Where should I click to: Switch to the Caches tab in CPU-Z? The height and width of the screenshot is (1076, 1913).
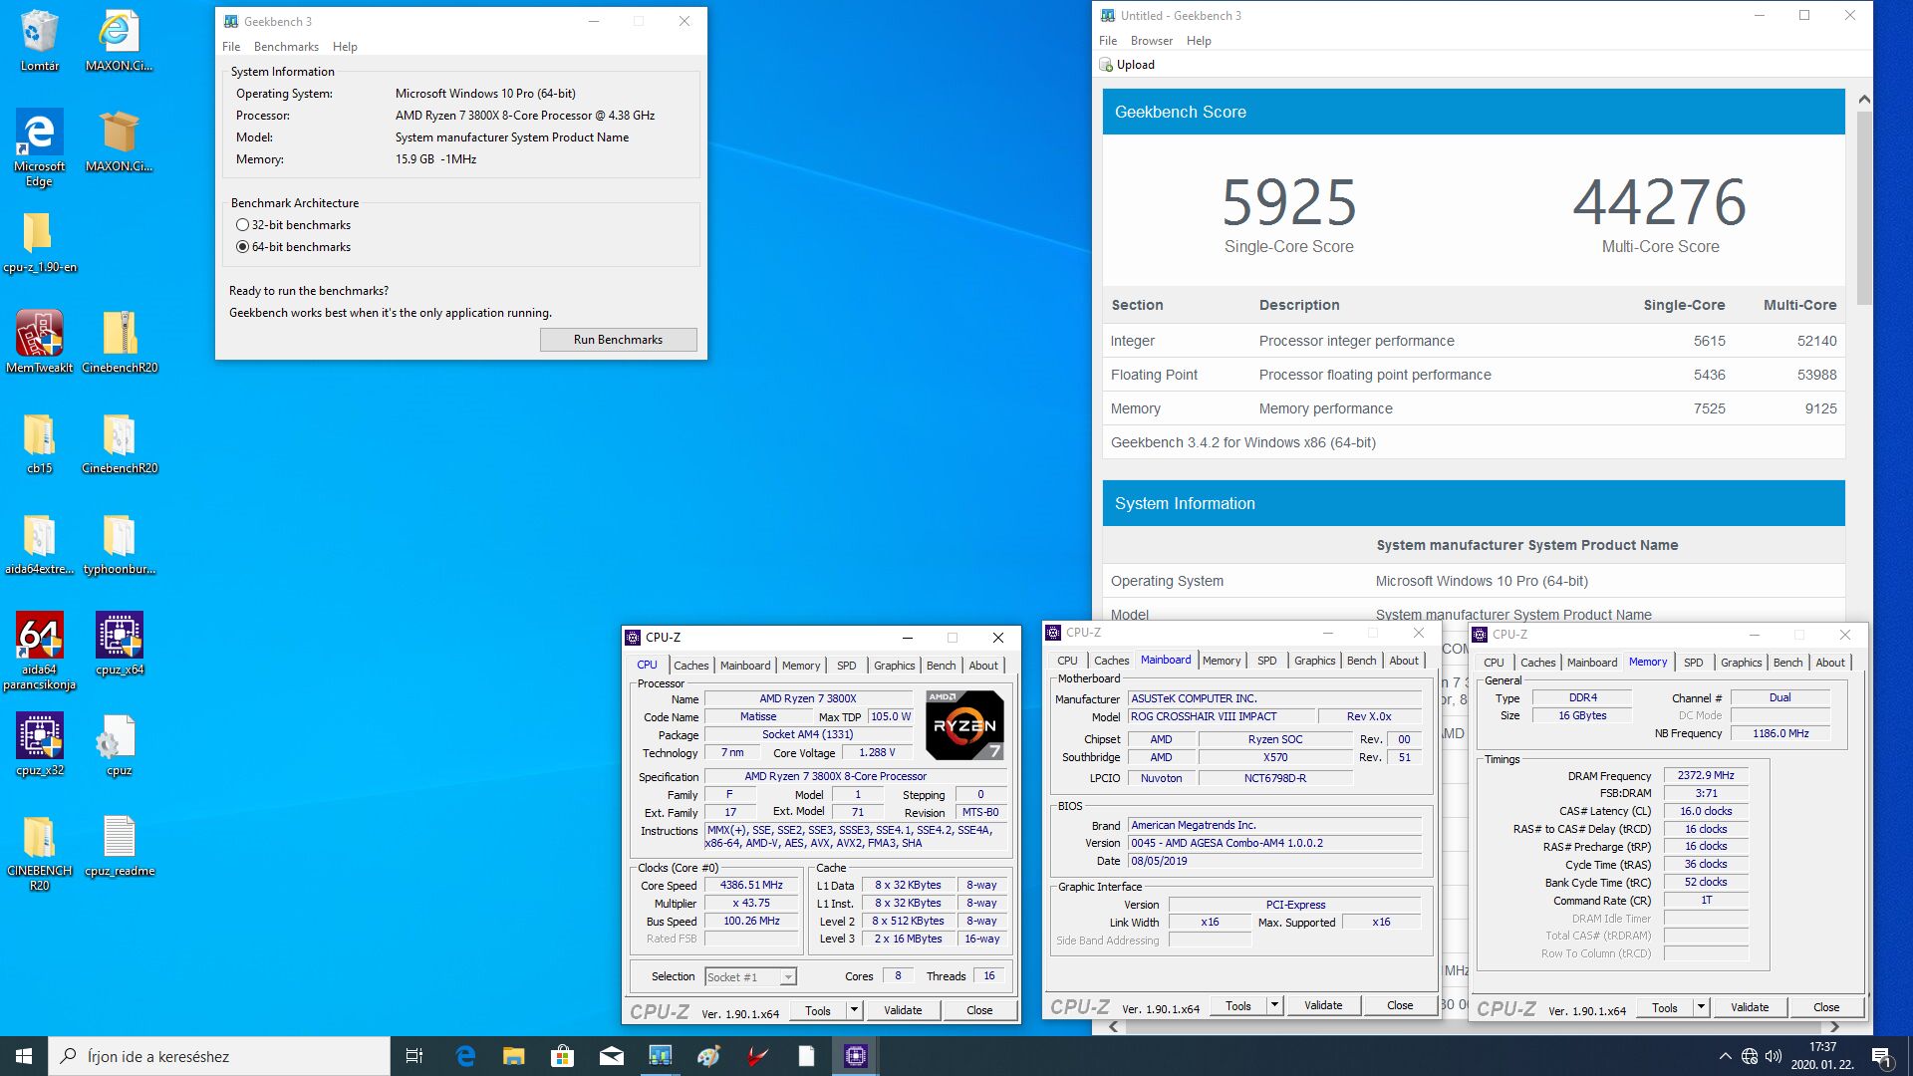point(690,666)
